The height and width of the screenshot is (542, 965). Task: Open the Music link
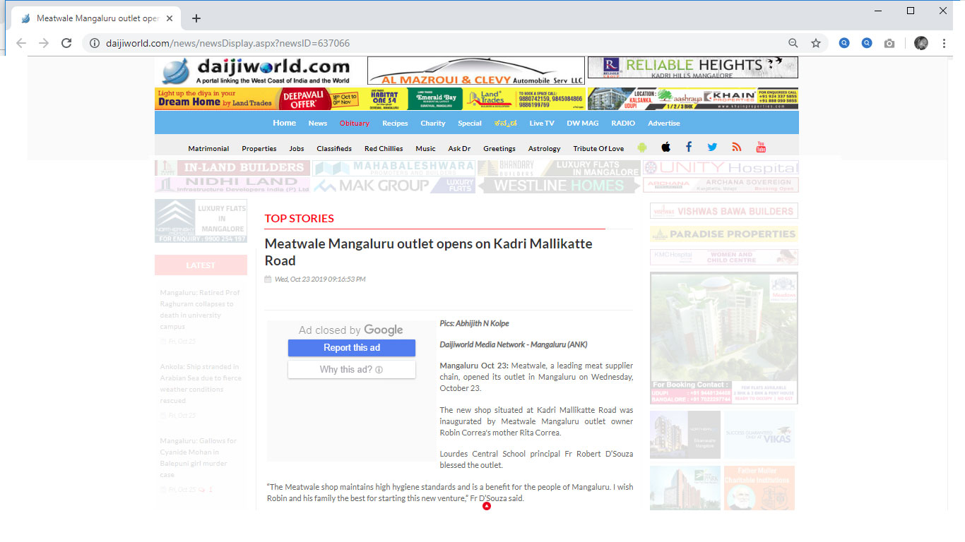pos(425,148)
